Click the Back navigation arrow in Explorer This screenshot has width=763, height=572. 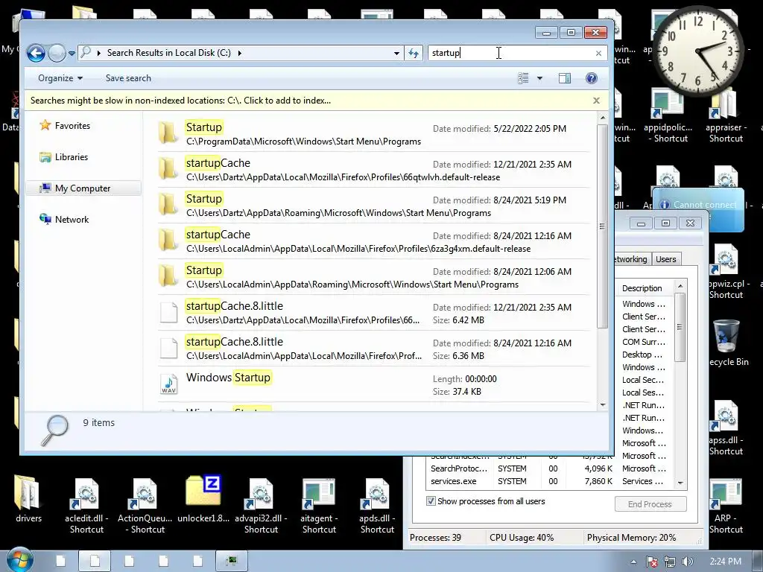(36, 53)
